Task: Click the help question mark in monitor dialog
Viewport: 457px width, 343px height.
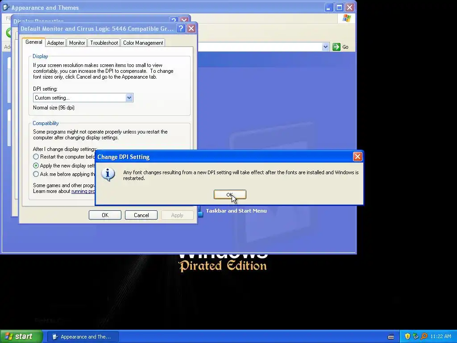Action: (x=181, y=28)
